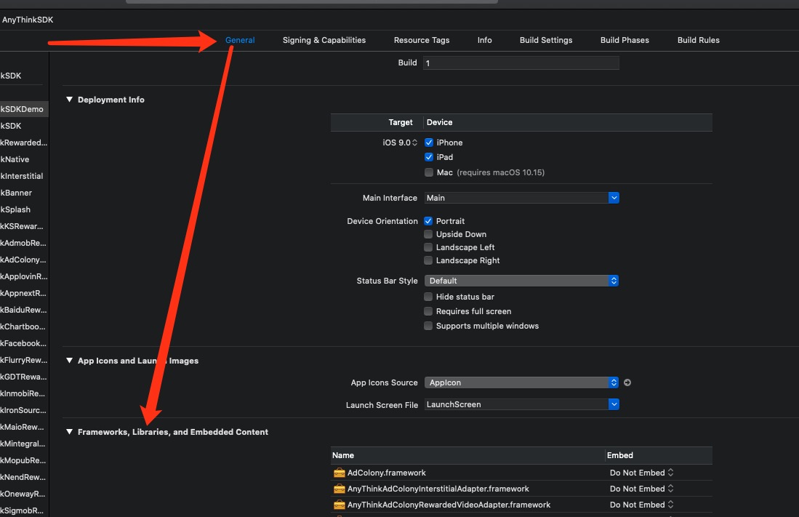Select the kOnewayR... target

tap(24, 494)
